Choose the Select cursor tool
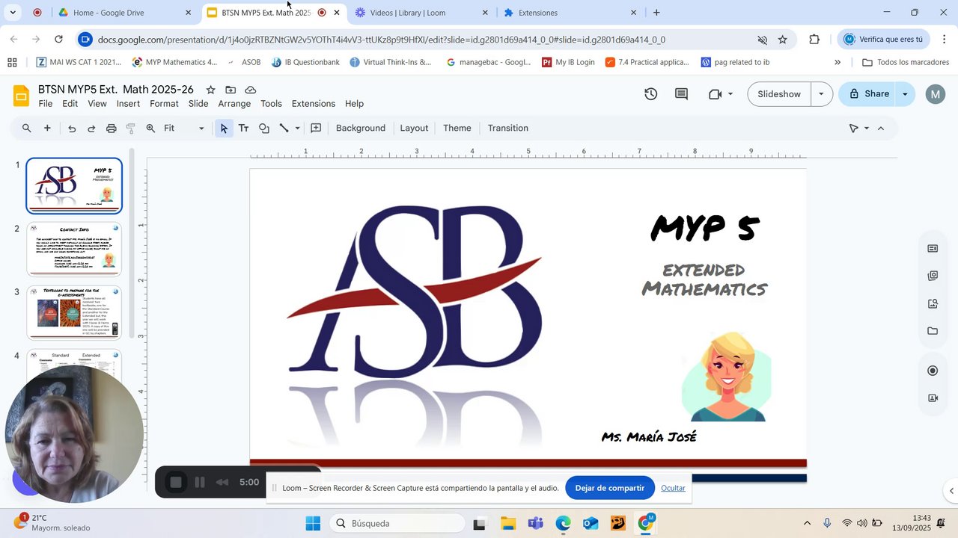The width and height of the screenshot is (958, 538). tap(224, 129)
